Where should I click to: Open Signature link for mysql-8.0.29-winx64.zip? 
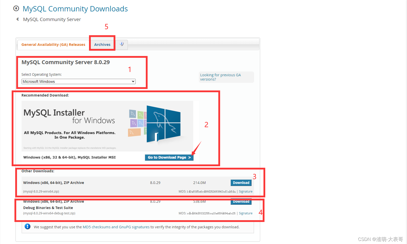(x=245, y=192)
